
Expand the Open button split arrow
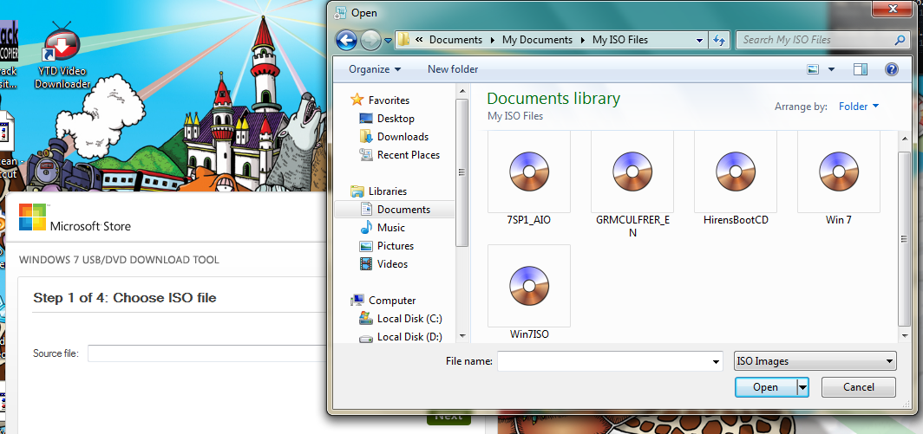coord(802,387)
